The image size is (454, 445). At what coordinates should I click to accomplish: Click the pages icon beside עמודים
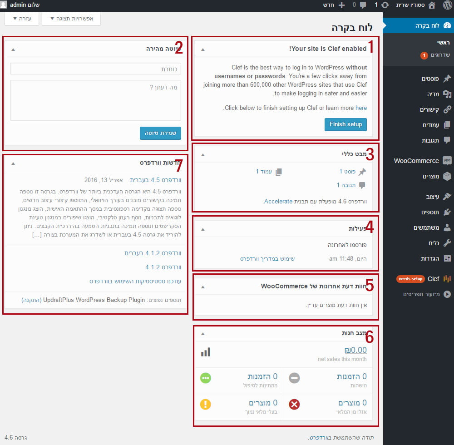447,125
